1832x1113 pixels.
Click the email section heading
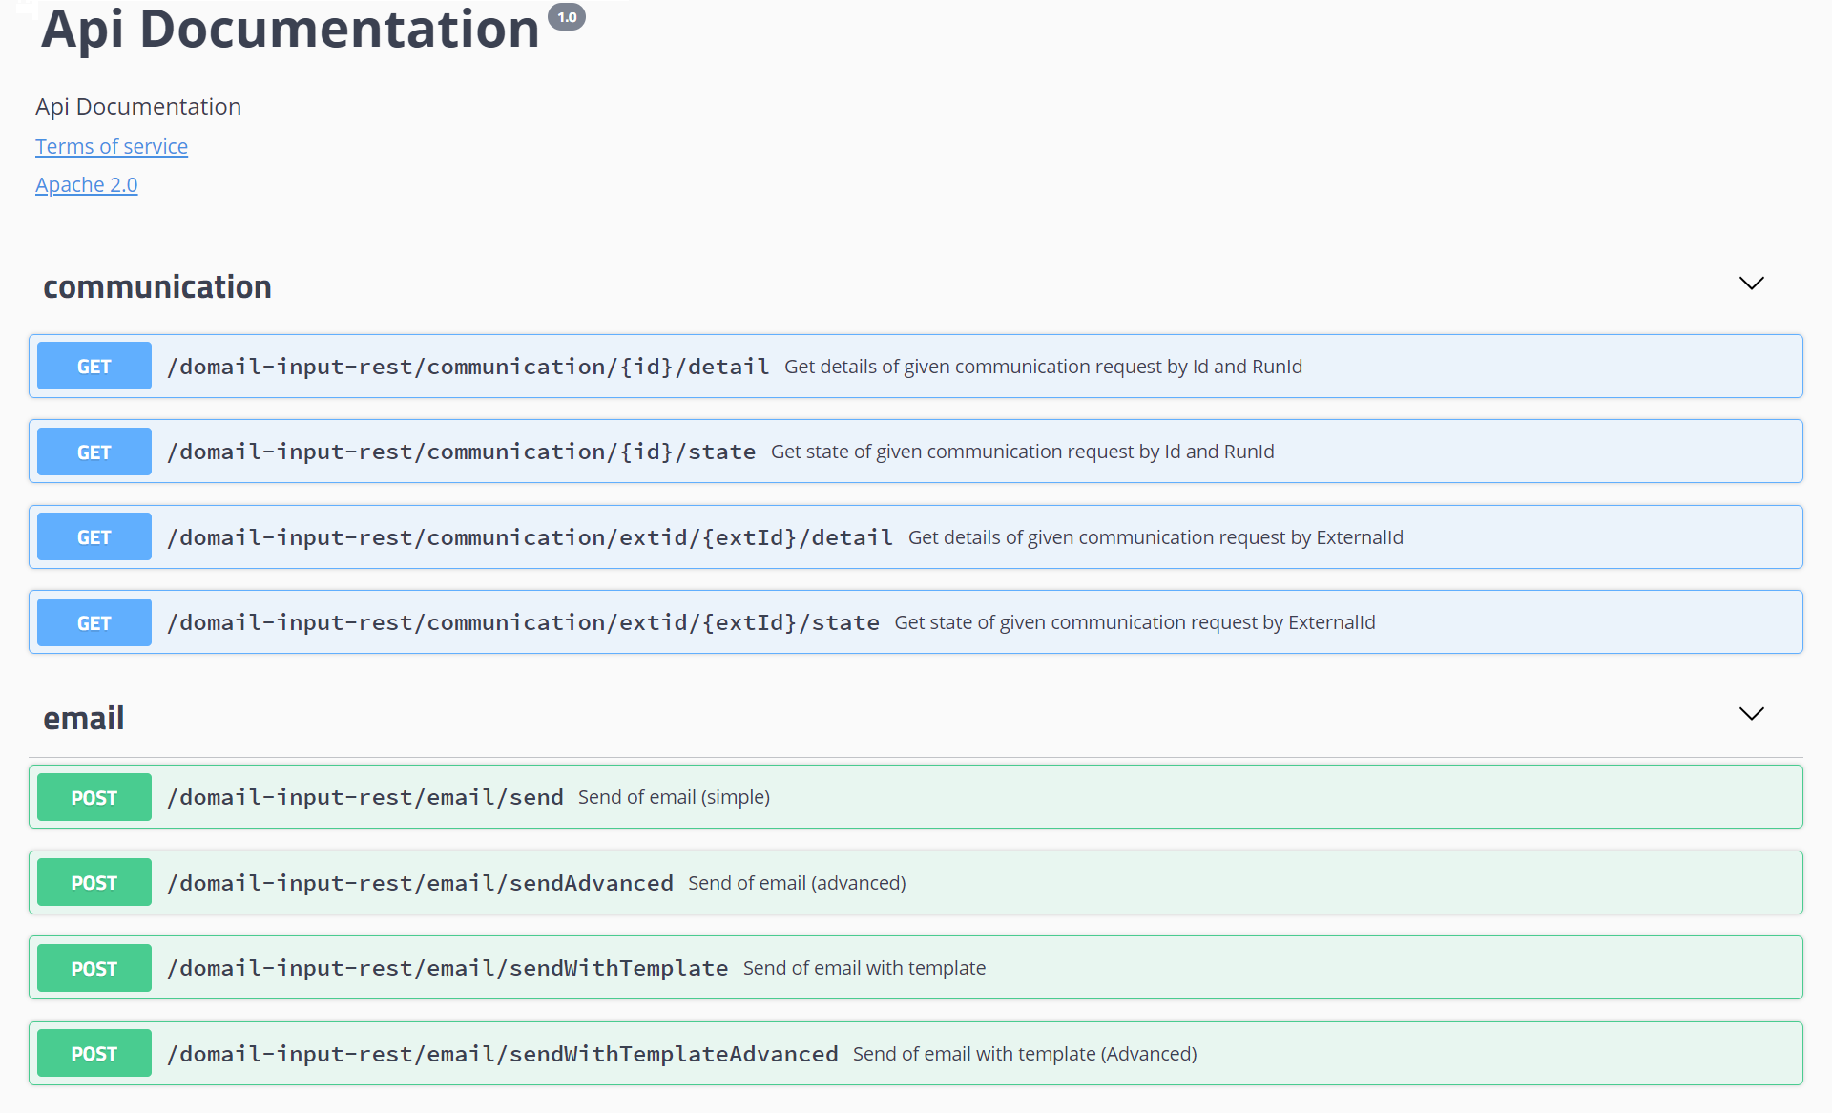click(84, 718)
